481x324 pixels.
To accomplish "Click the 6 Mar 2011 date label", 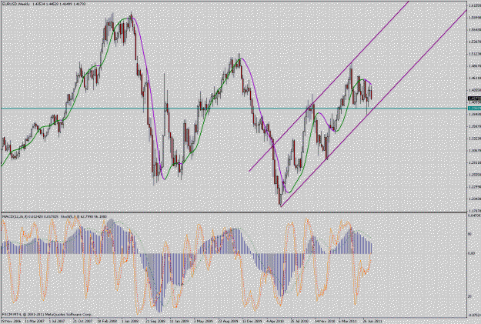I will point(347,321).
